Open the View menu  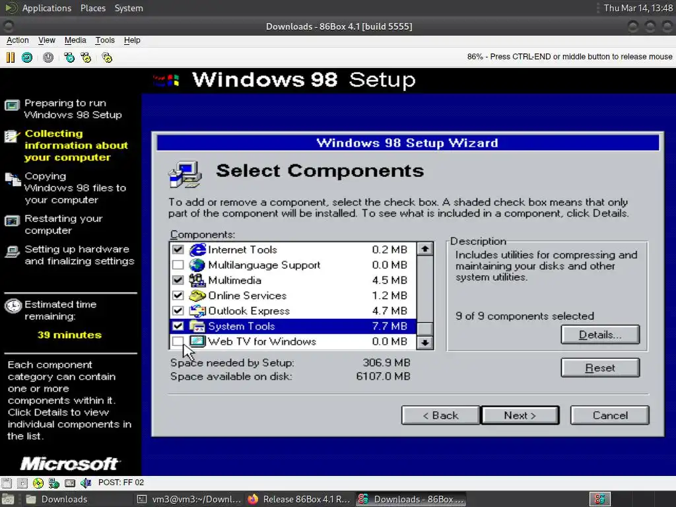(47, 40)
